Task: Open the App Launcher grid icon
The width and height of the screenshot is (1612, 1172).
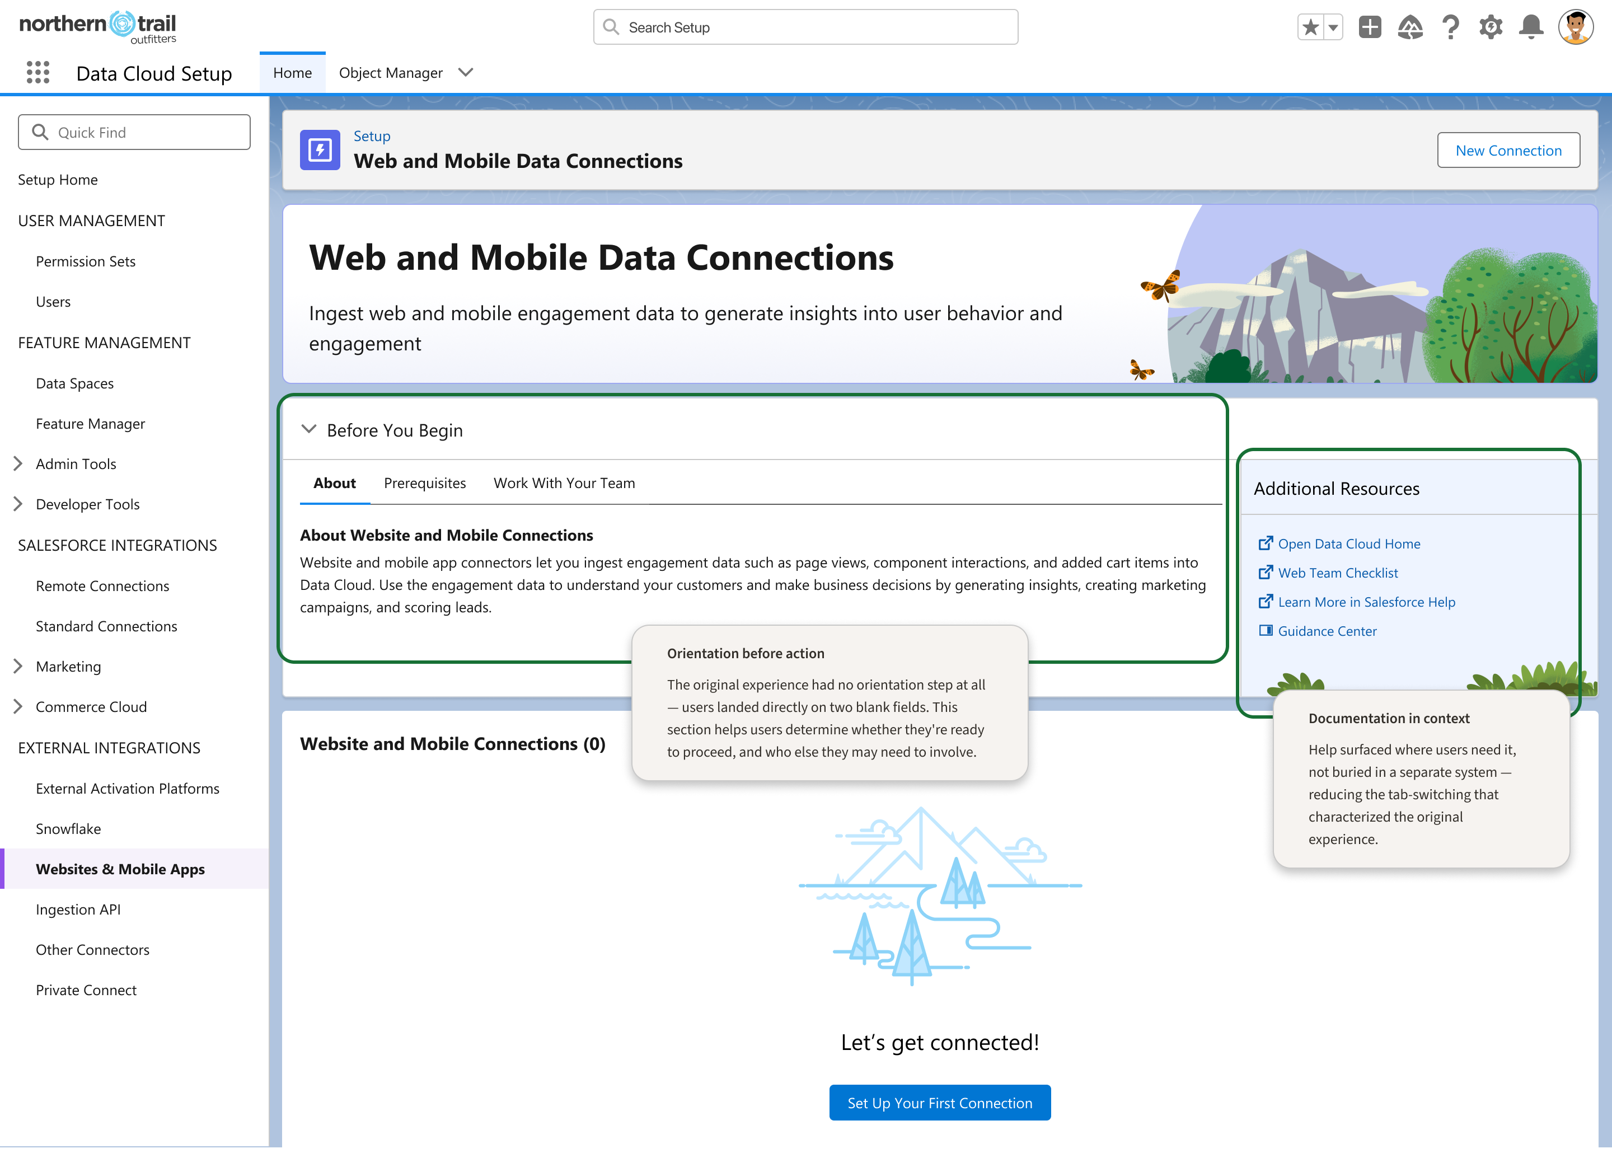Action: [x=38, y=73]
